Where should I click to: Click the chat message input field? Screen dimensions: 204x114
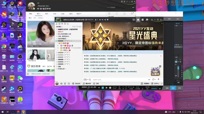click(120, 80)
